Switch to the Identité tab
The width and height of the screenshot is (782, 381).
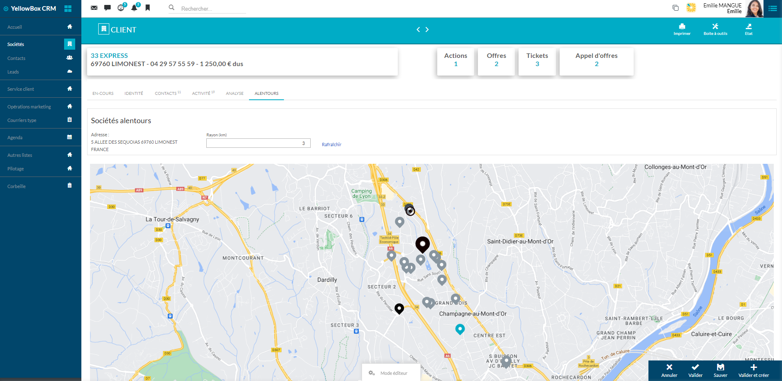pyautogui.click(x=134, y=94)
